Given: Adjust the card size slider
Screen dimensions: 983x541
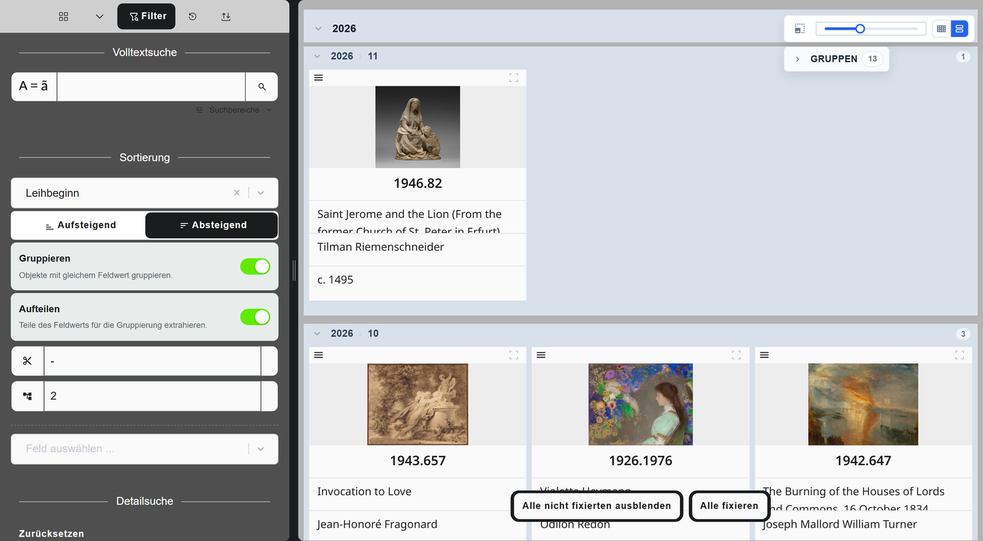Looking at the screenshot, I should point(871,28).
